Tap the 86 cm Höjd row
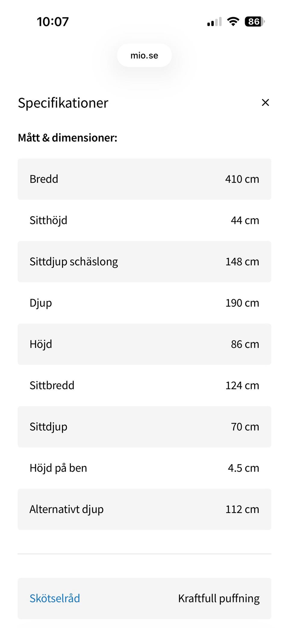The width and height of the screenshot is (289, 628). (x=144, y=344)
